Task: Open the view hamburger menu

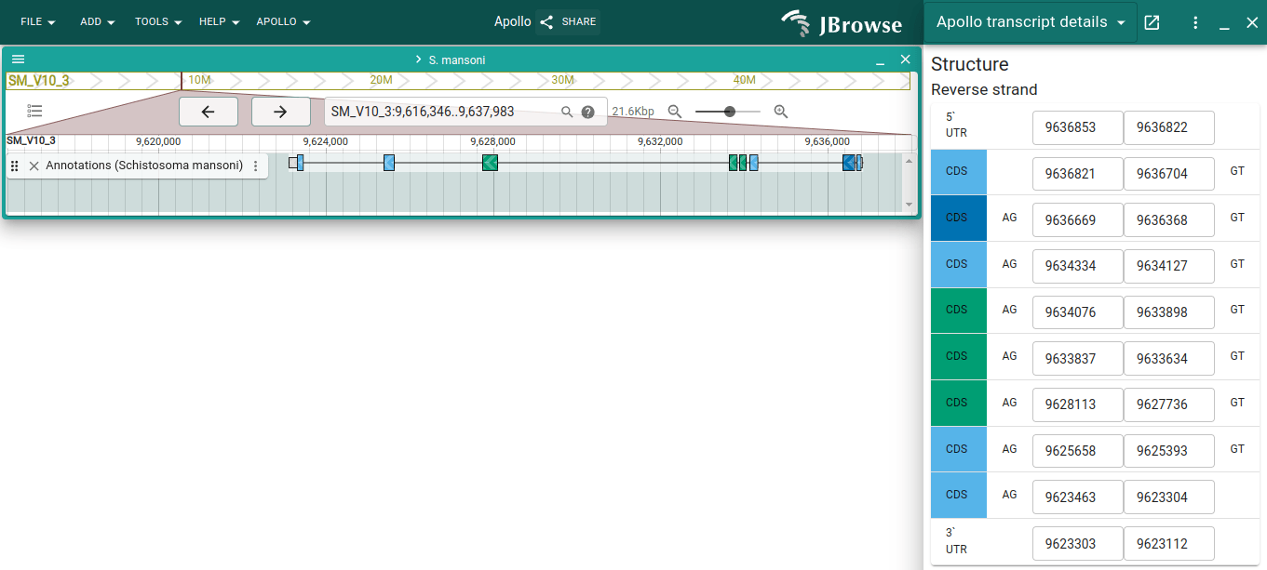Action: tap(18, 59)
